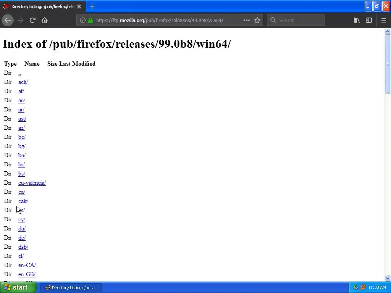Open the az/ directory
The image size is (391, 293).
pos(21,128)
